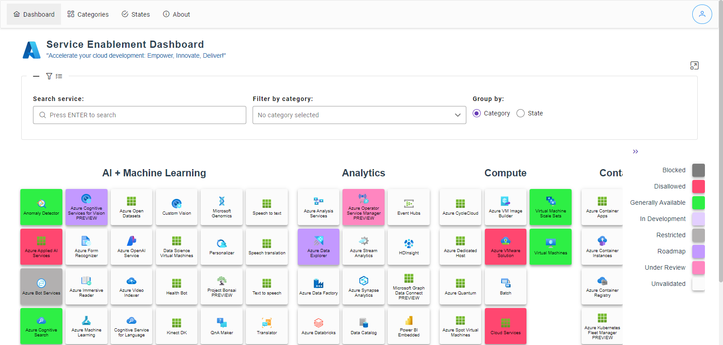Viewport: 723px width, 345px height.
Task: Open the Dashboard tab
Action: pyautogui.click(x=34, y=14)
